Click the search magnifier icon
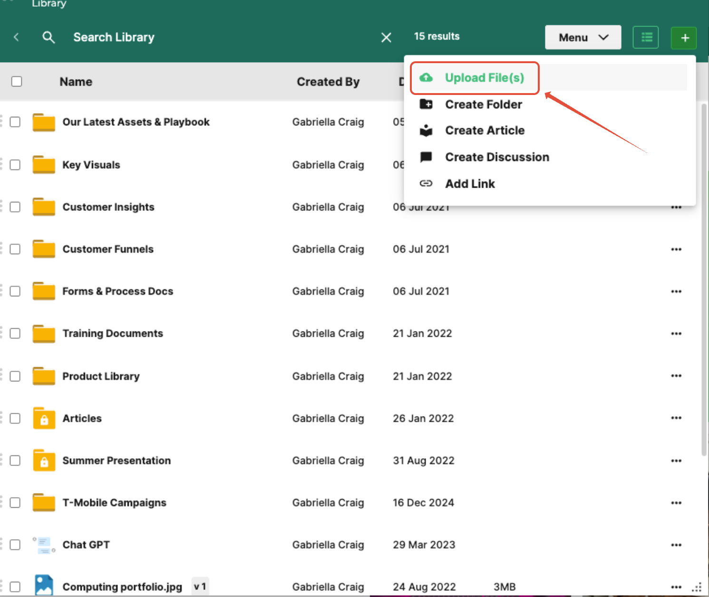 coord(49,37)
